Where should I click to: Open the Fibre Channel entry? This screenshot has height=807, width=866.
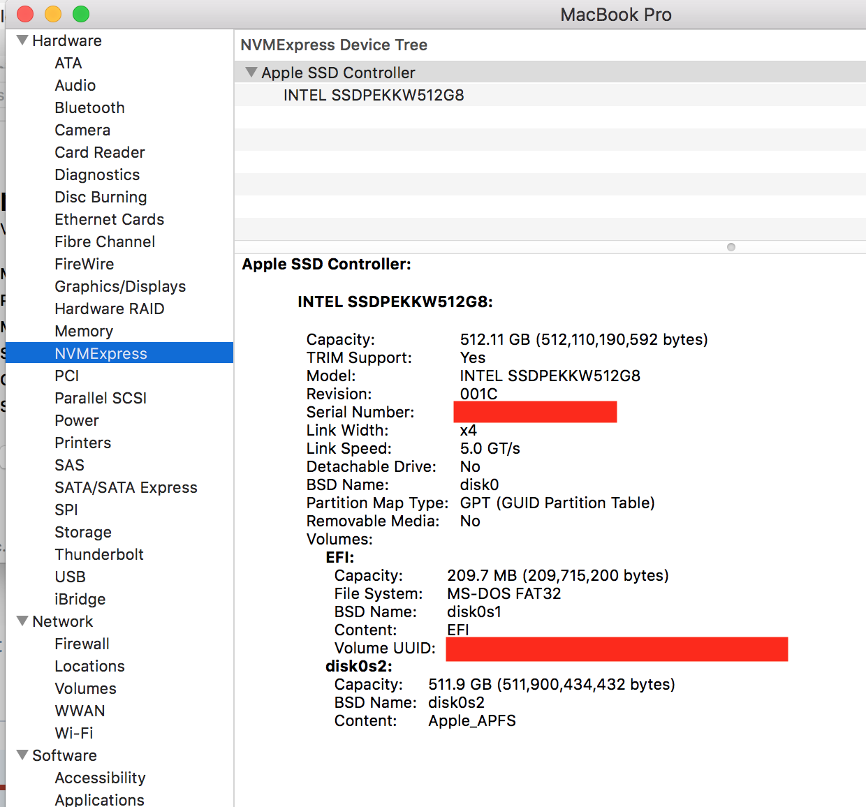[105, 242]
